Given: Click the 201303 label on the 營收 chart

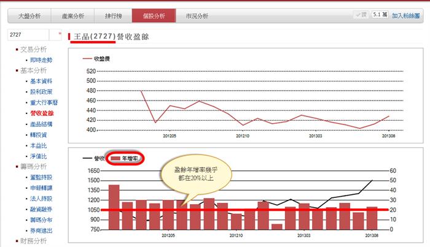Looking at the screenshot, I should 304,235.
